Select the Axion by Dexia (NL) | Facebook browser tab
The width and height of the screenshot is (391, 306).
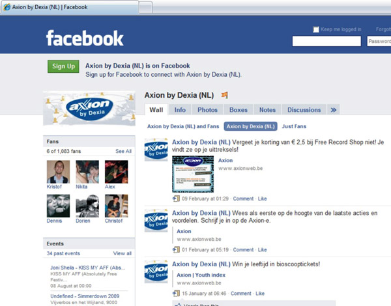pos(70,7)
